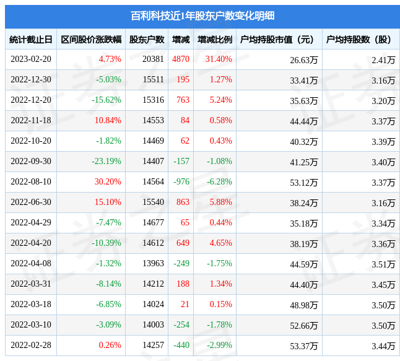Select the date cell 2022-03-18

(31, 304)
